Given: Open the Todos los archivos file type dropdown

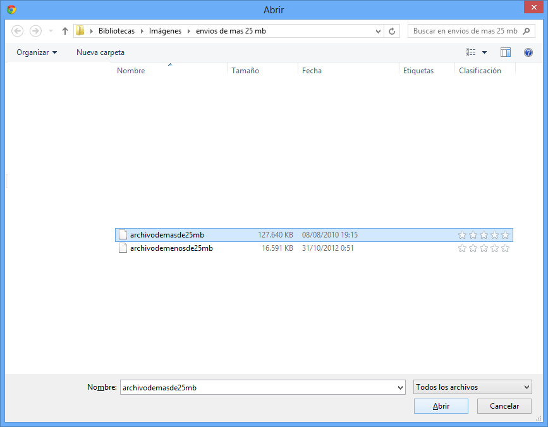Looking at the screenshot, I should (x=473, y=387).
